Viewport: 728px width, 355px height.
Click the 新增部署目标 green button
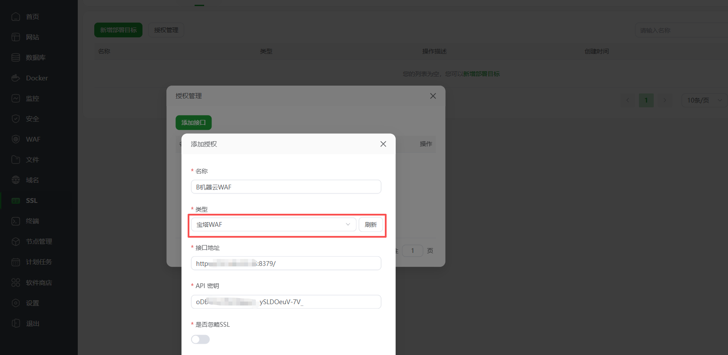[119, 30]
